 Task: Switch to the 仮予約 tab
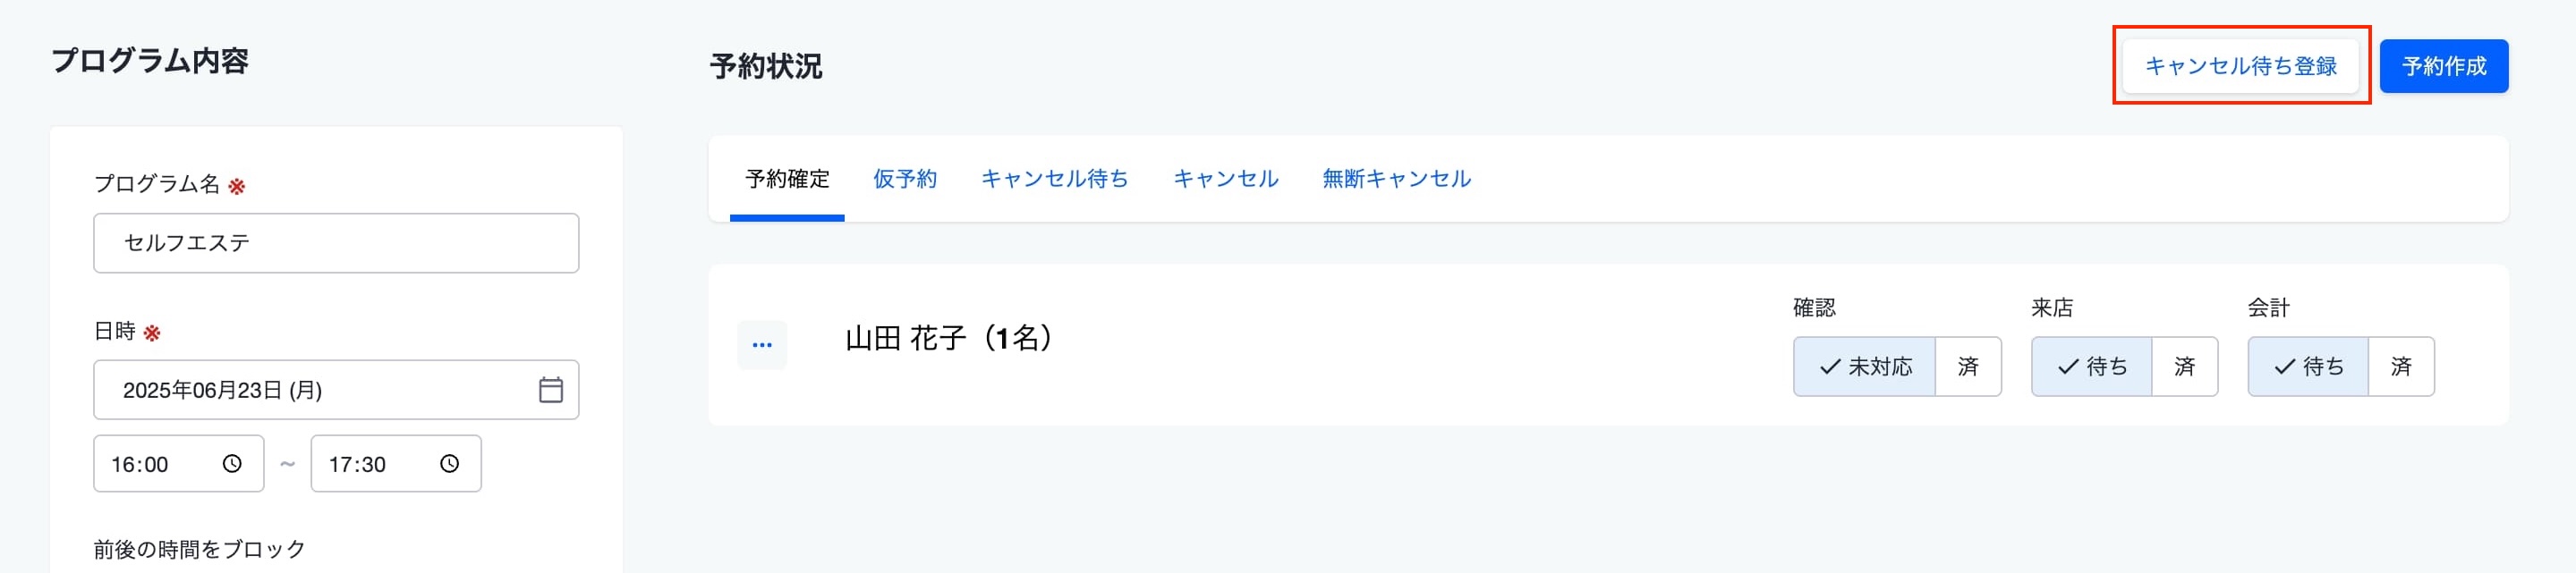click(905, 179)
